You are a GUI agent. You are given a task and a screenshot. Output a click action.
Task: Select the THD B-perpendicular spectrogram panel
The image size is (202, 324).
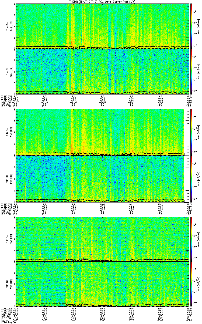point(102,132)
